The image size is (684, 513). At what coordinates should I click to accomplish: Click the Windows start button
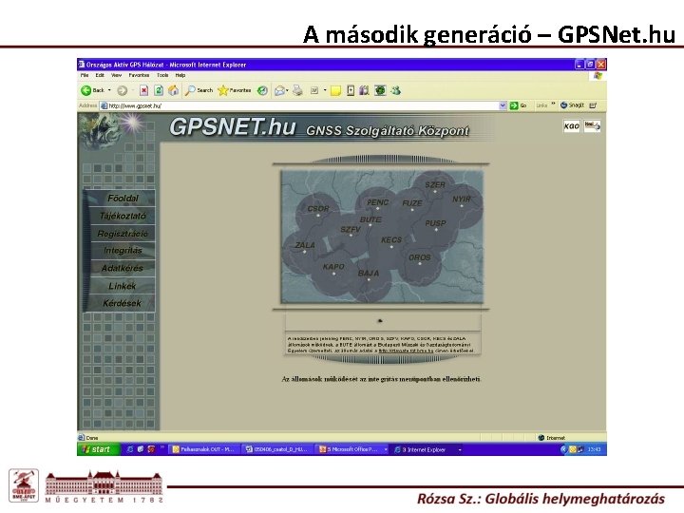pos(99,449)
